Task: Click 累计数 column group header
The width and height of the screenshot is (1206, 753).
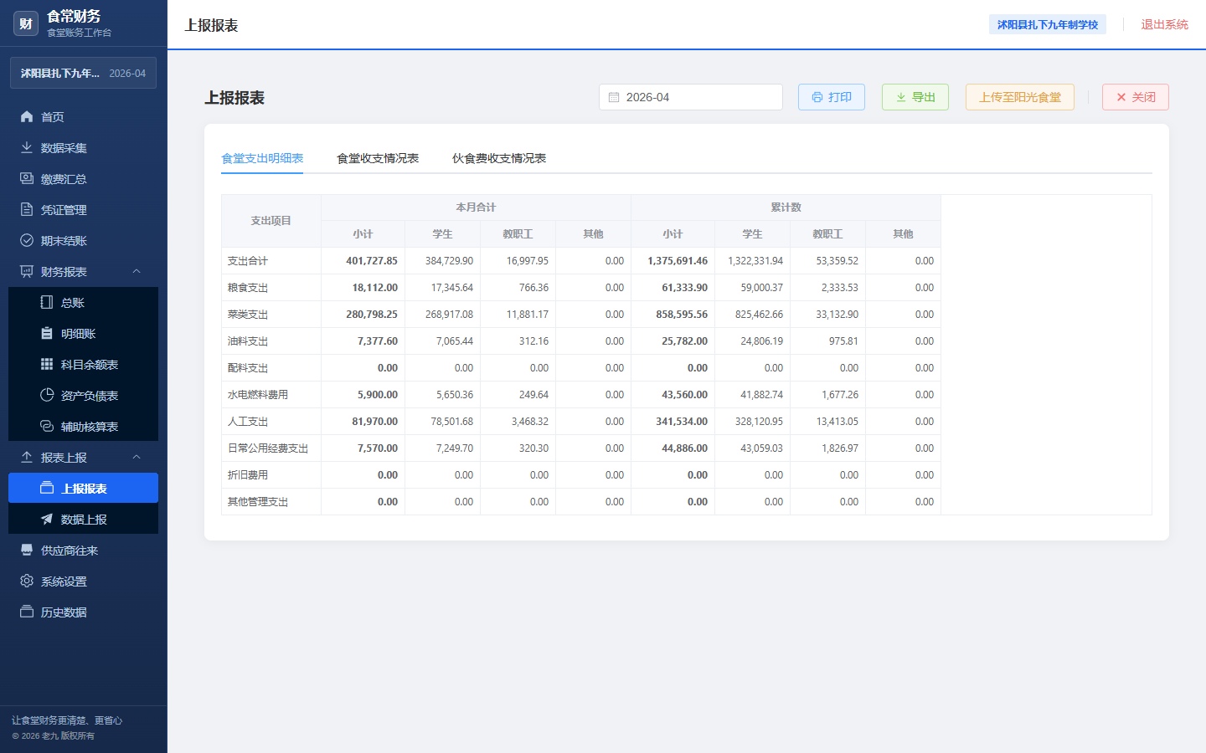Action: (x=786, y=207)
